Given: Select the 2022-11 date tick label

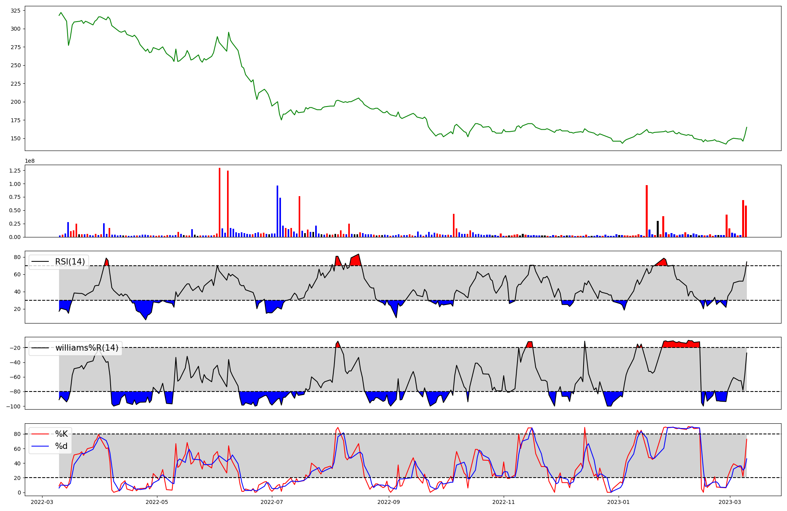Looking at the screenshot, I should (x=504, y=502).
